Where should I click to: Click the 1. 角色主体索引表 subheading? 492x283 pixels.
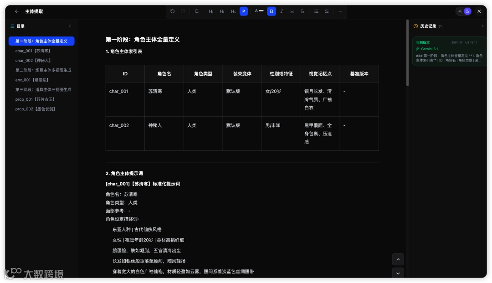tap(124, 51)
